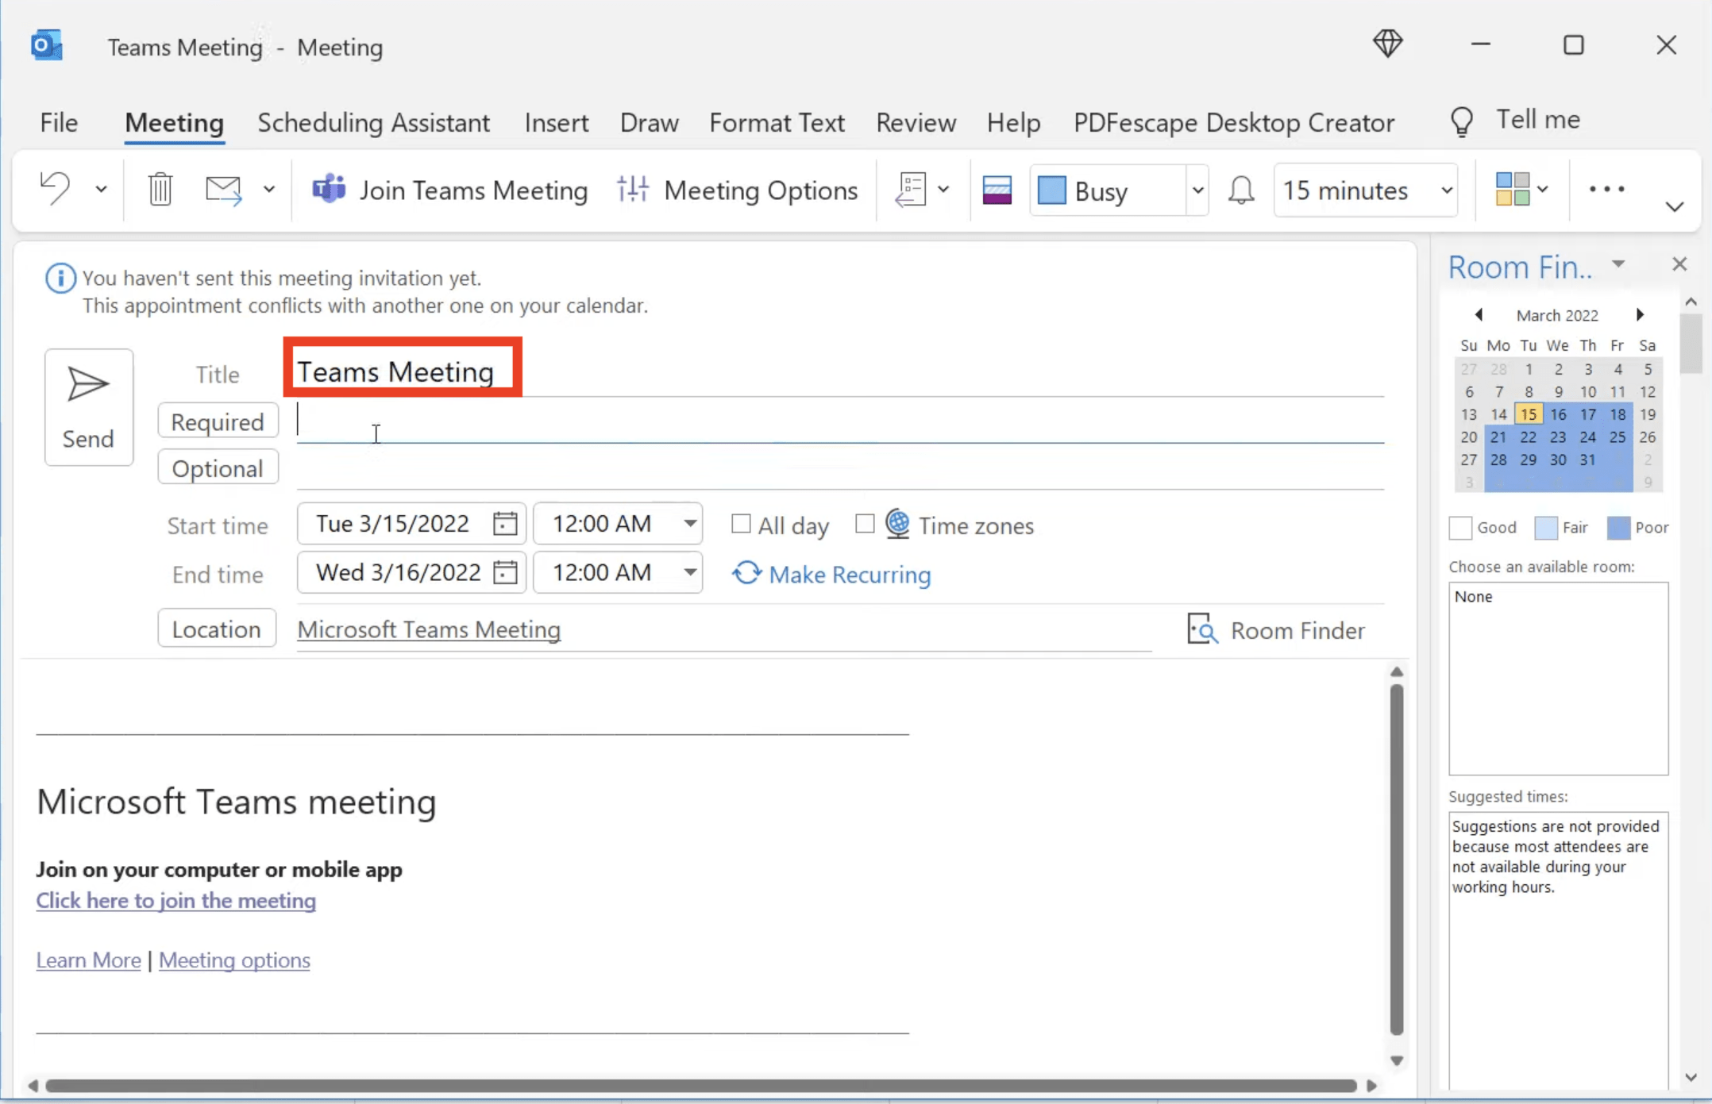This screenshot has width=1712, height=1104.
Task: Select None in available room list
Action: [x=1474, y=597]
